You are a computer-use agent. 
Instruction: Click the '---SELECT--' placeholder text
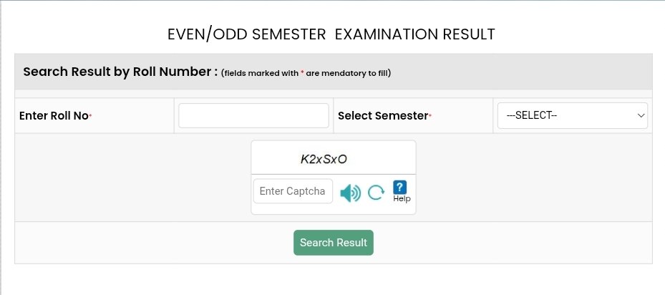531,115
